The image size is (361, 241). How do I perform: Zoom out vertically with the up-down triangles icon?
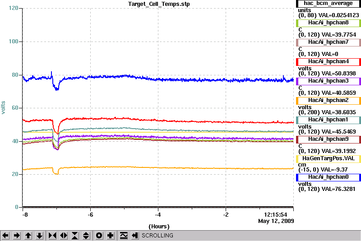[x=86, y=236]
